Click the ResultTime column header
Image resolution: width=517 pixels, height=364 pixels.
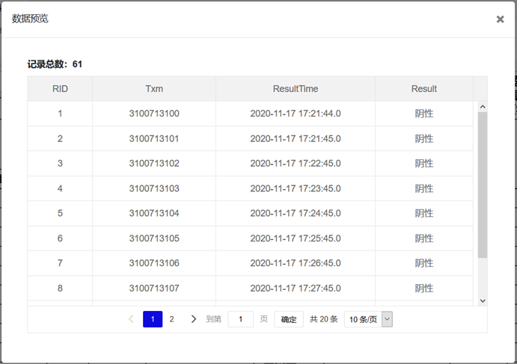tap(296, 89)
